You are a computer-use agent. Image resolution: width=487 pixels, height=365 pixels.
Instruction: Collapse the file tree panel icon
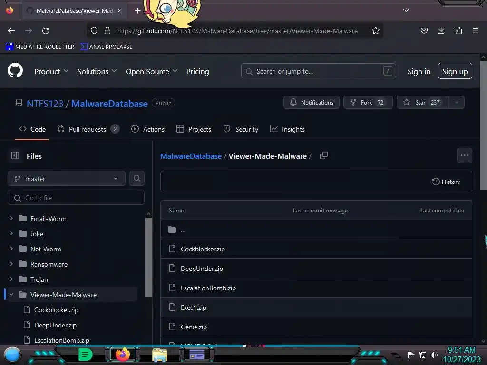[x=15, y=155]
